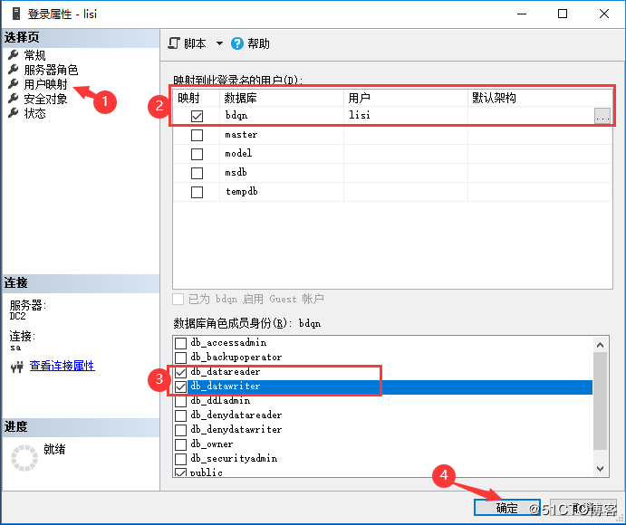Open the 服务器角色 page
Screen dimensions: 626x525
click(51, 70)
